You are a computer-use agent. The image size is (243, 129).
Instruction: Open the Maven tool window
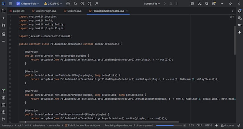coord(239,25)
